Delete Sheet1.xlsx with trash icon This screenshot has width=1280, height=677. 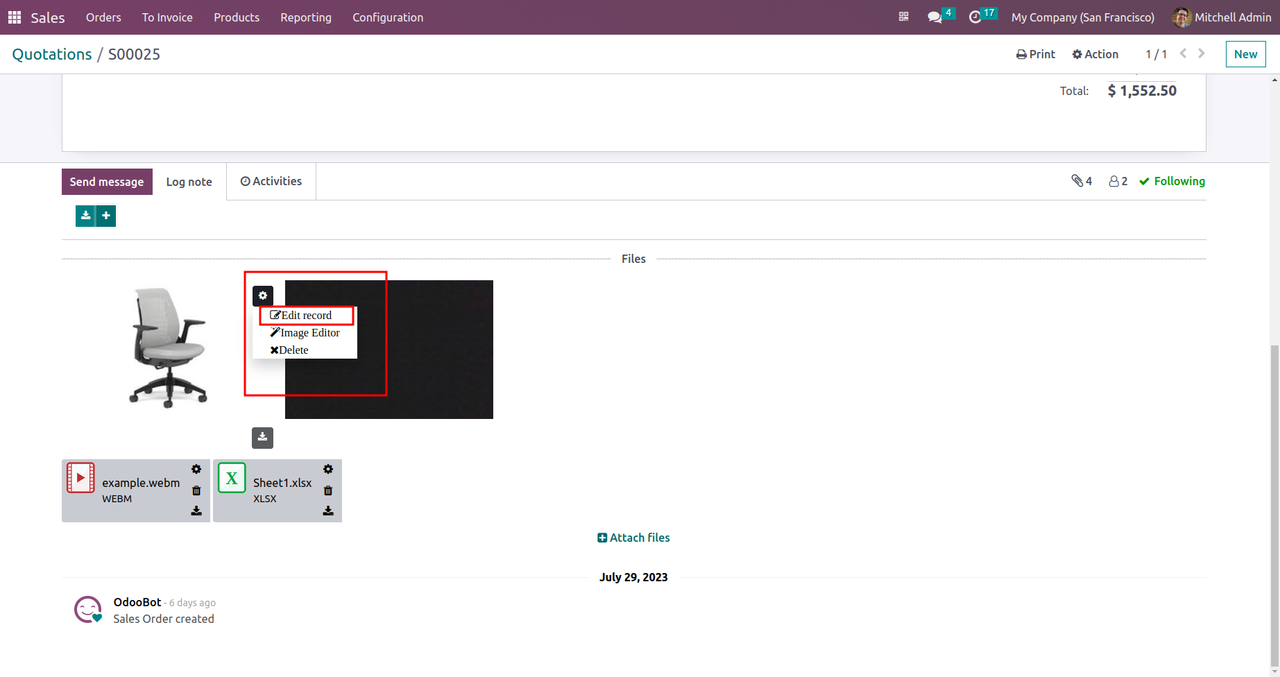pyautogui.click(x=328, y=490)
